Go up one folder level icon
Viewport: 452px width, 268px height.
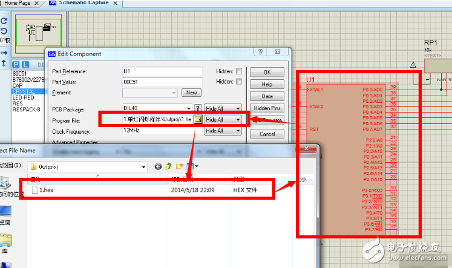(x=168, y=166)
